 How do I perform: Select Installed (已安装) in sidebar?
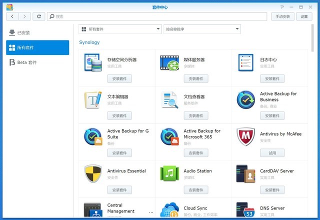[x=37, y=32]
